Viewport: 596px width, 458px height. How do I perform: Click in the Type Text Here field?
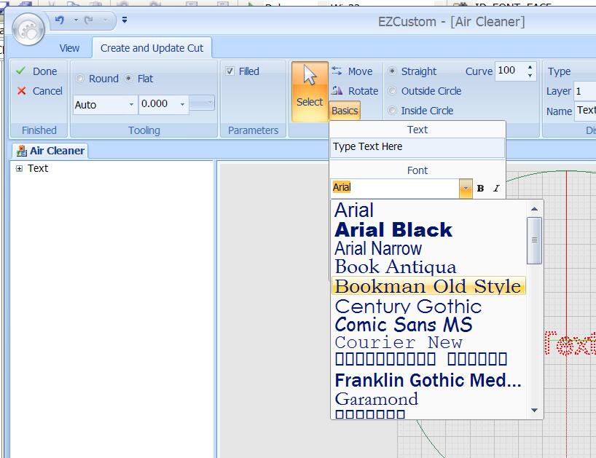point(417,147)
